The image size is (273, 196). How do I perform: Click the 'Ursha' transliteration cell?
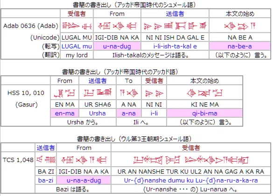(98, 114)
